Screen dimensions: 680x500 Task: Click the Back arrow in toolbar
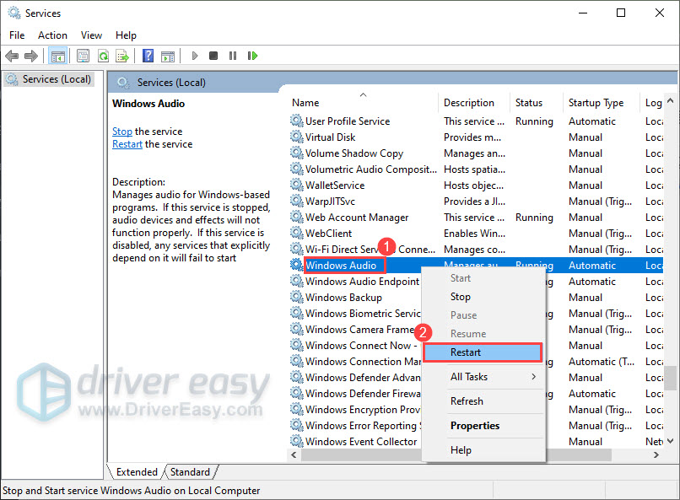pos(12,56)
